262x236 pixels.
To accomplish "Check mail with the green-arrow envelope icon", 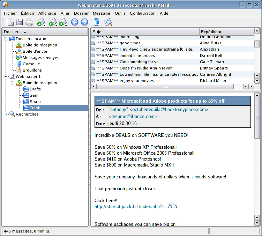I will tap(40, 23).
